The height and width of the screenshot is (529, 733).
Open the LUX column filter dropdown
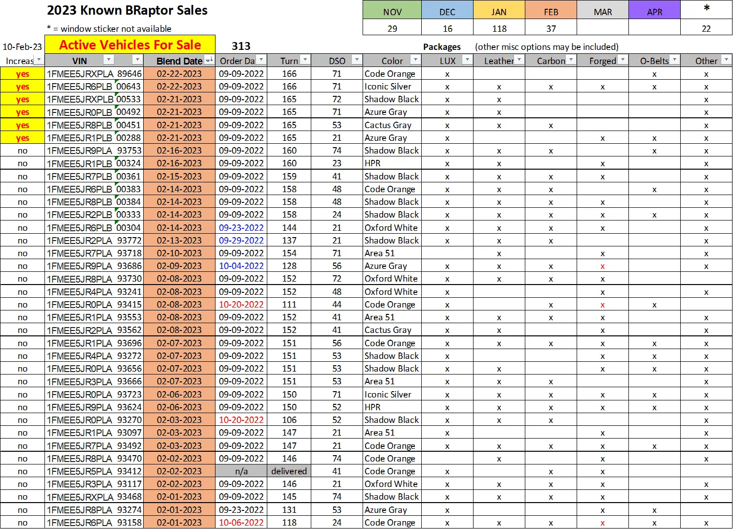tap(467, 60)
